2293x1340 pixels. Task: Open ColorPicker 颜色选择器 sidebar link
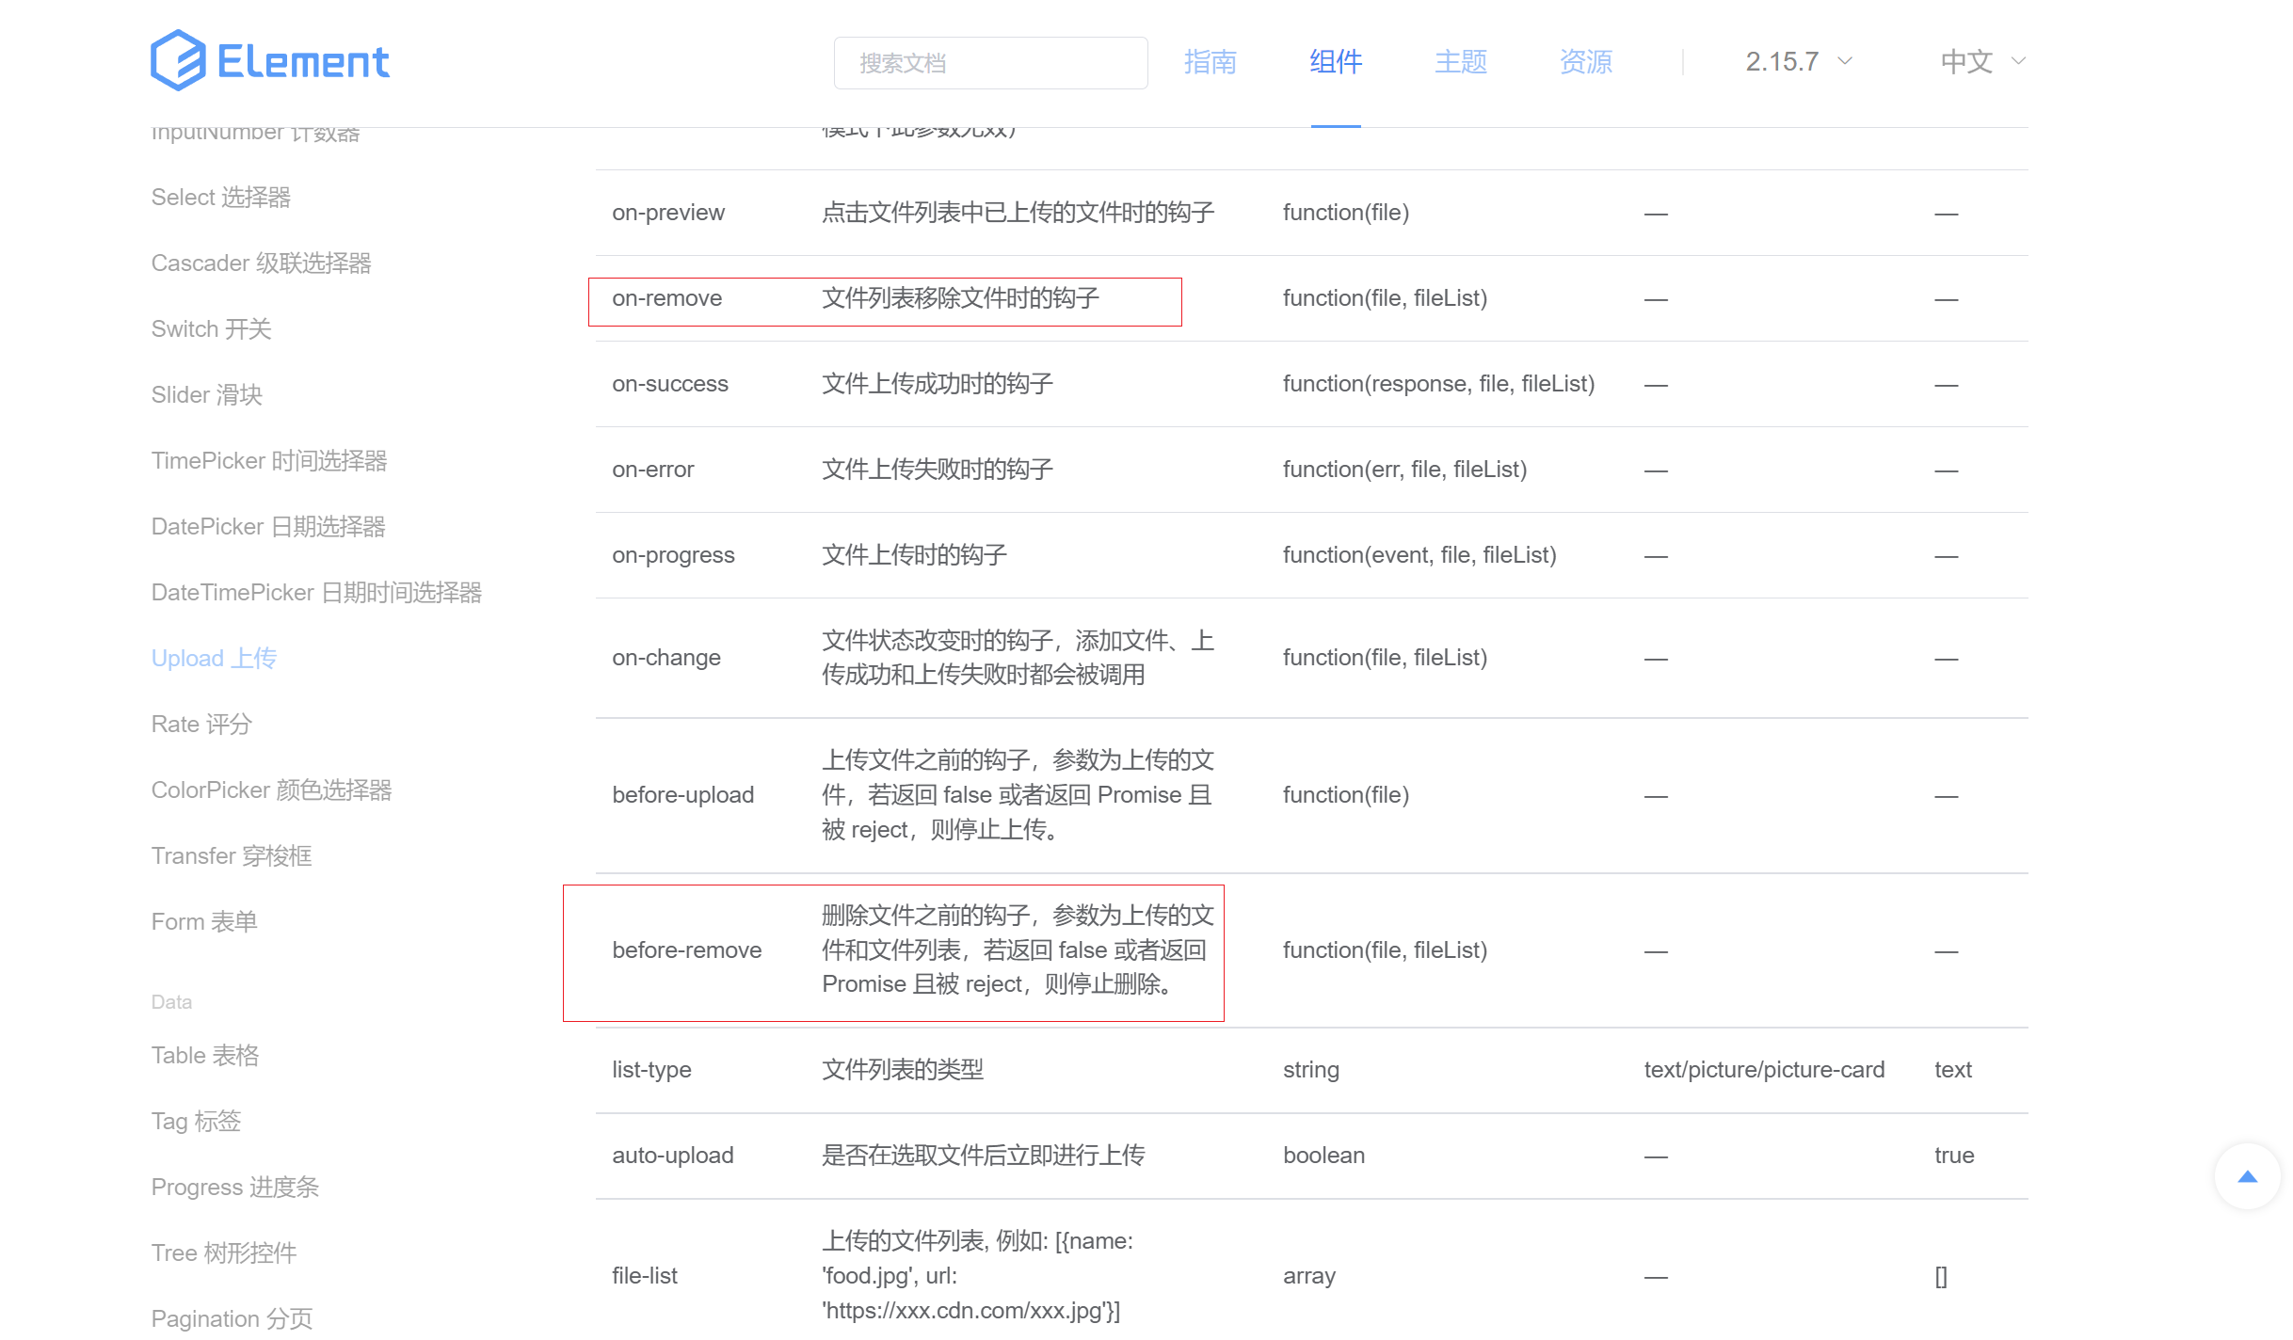coord(272,790)
